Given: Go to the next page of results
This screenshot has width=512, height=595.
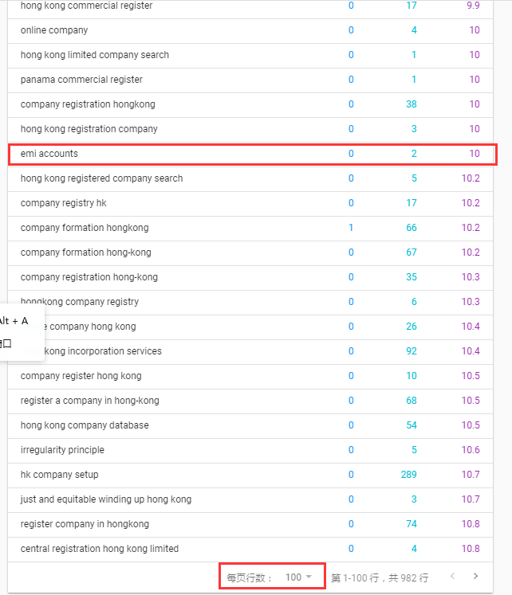Looking at the screenshot, I should click(476, 577).
